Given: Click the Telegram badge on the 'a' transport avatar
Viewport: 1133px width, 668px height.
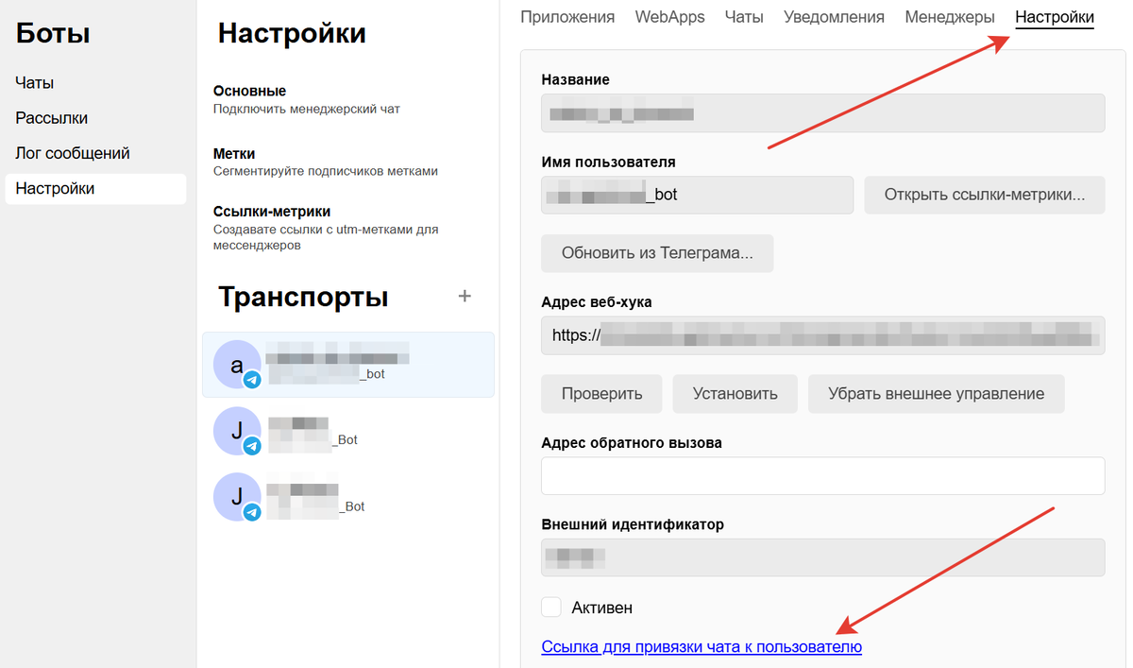Looking at the screenshot, I should pos(252,380).
